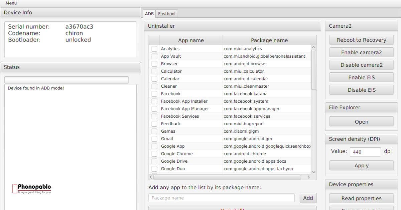The height and width of the screenshot is (210, 401).
Task: Tick the checkbox for Analytics
Action: [x=154, y=49]
